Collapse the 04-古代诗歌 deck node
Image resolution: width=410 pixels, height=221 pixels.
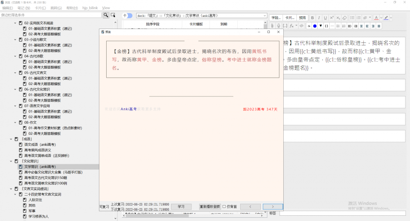click(15, 56)
